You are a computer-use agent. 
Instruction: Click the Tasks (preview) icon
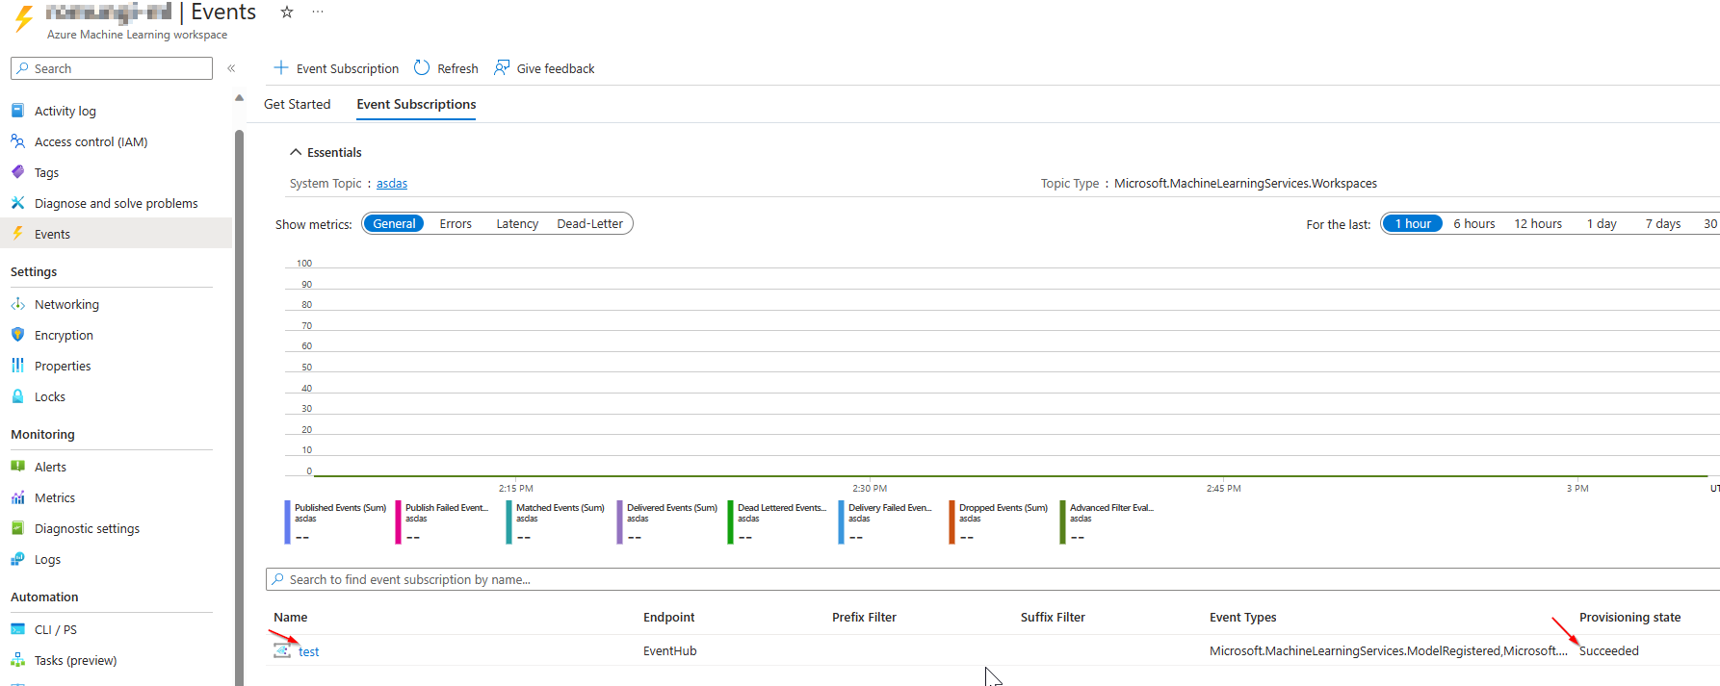17,660
